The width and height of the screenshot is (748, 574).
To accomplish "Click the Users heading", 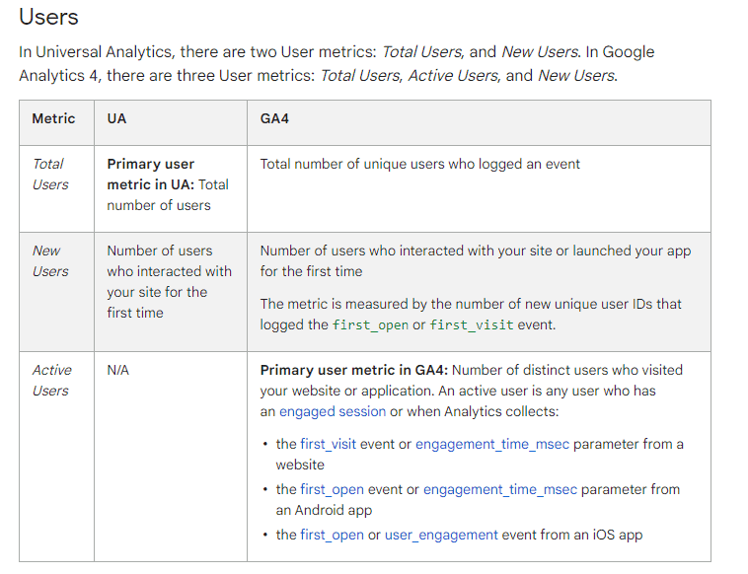I will [x=48, y=17].
